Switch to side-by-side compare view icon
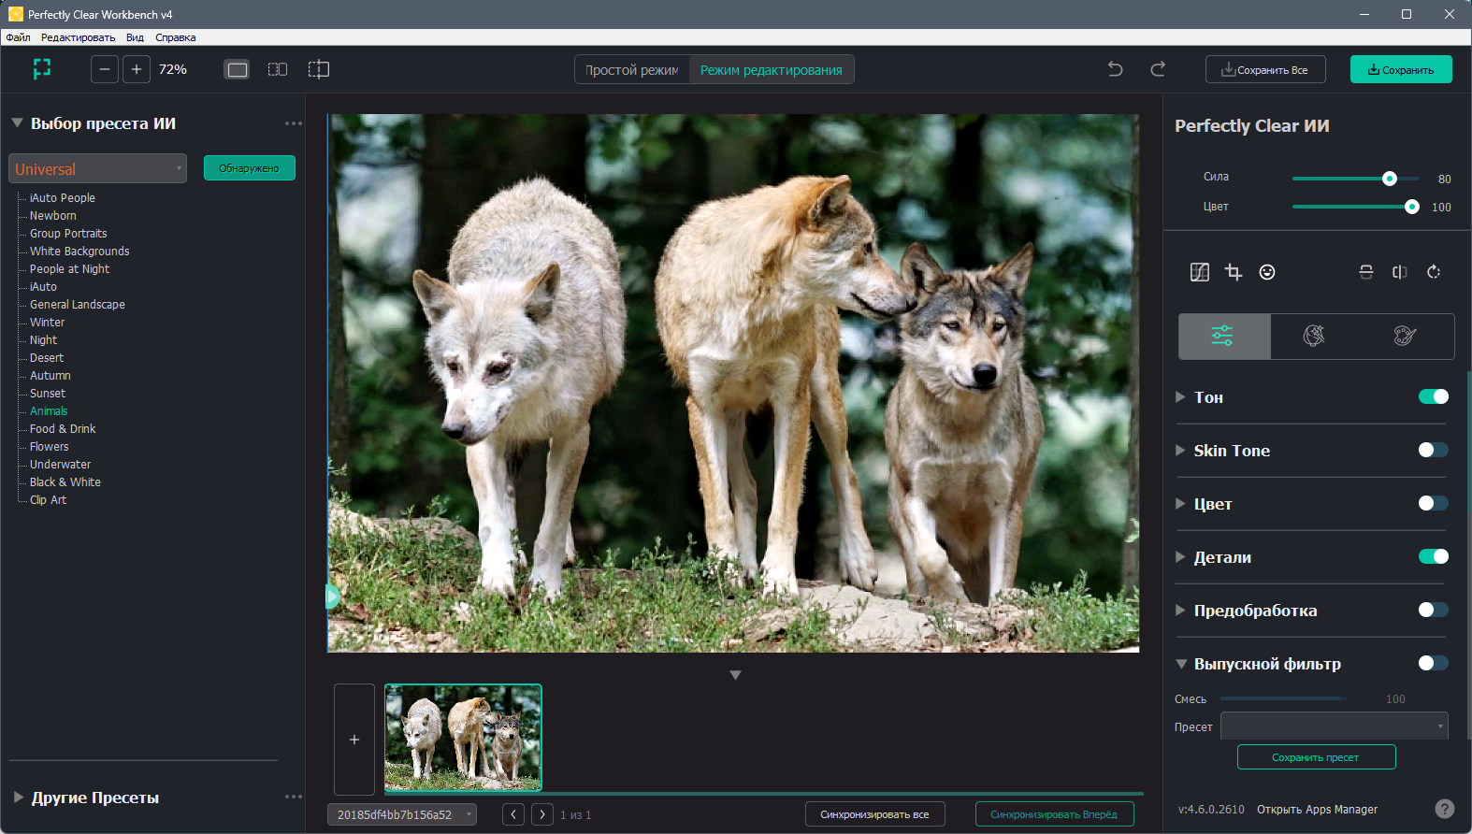 coord(278,69)
